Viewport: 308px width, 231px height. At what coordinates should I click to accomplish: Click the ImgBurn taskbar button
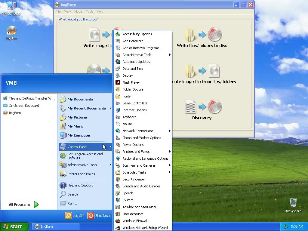tap(56, 226)
